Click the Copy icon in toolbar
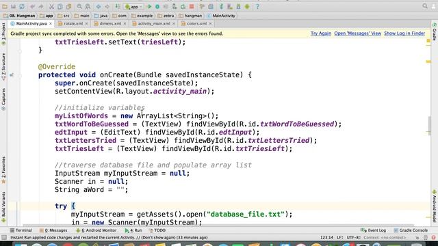 click(60, 6)
